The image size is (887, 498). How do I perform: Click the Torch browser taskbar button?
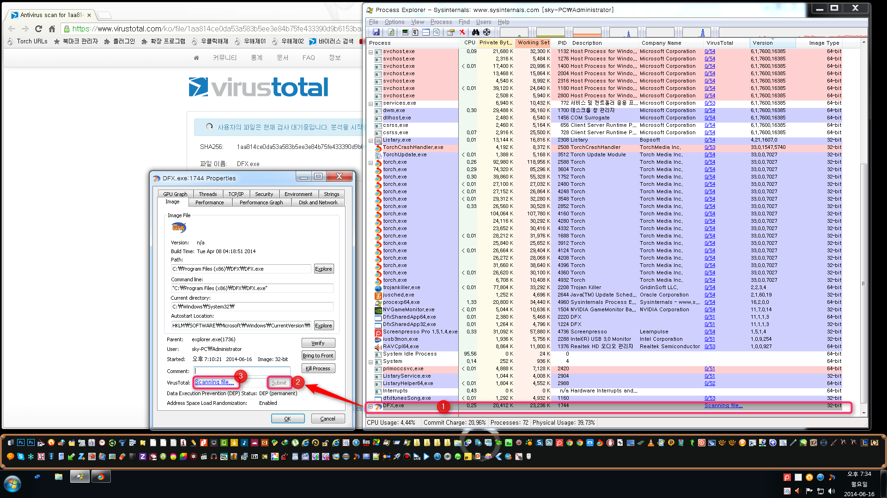101,477
